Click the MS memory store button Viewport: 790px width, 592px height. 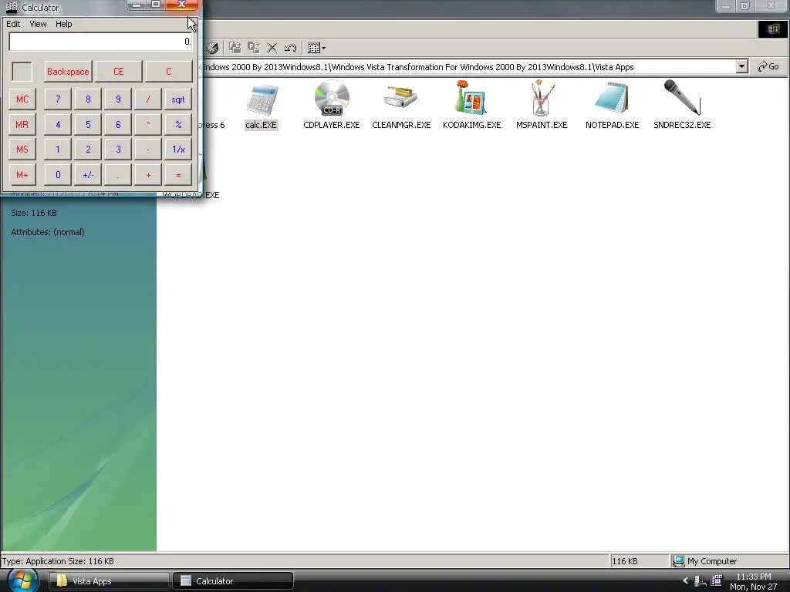point(22,150)
